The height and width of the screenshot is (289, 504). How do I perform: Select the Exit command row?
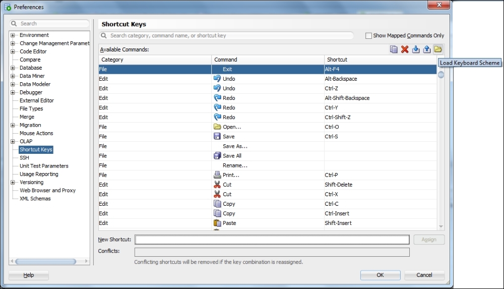click(268, 69)
